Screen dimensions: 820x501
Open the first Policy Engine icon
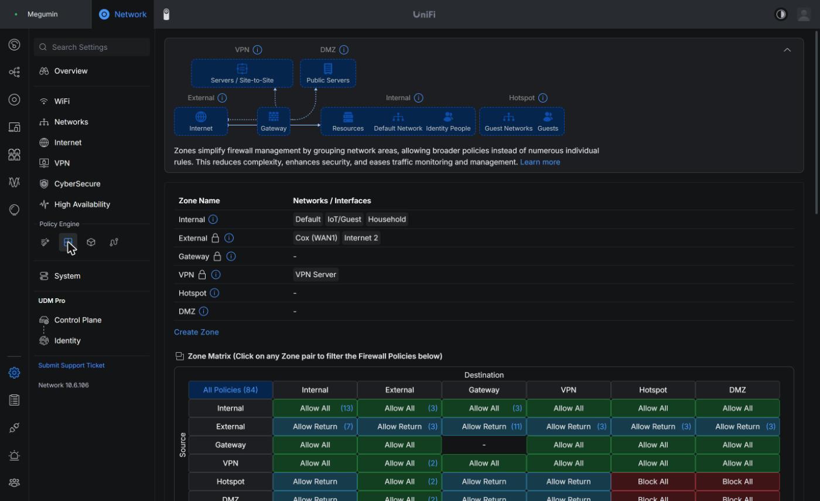(x=45, y=242)
